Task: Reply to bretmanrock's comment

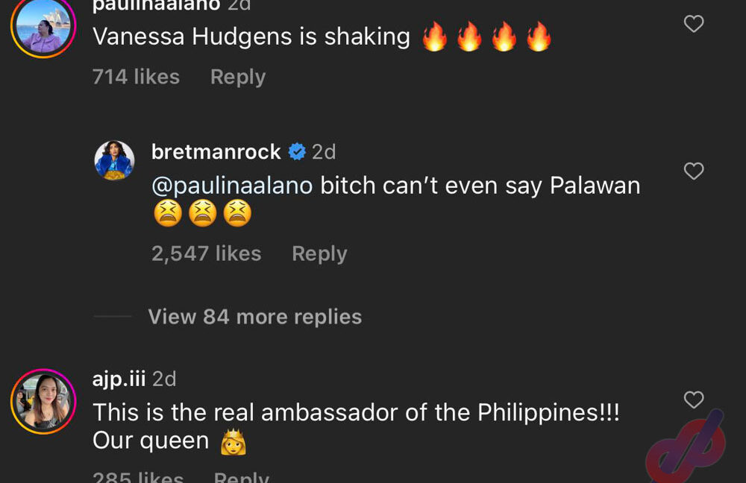Action: (x=319, y=254)
